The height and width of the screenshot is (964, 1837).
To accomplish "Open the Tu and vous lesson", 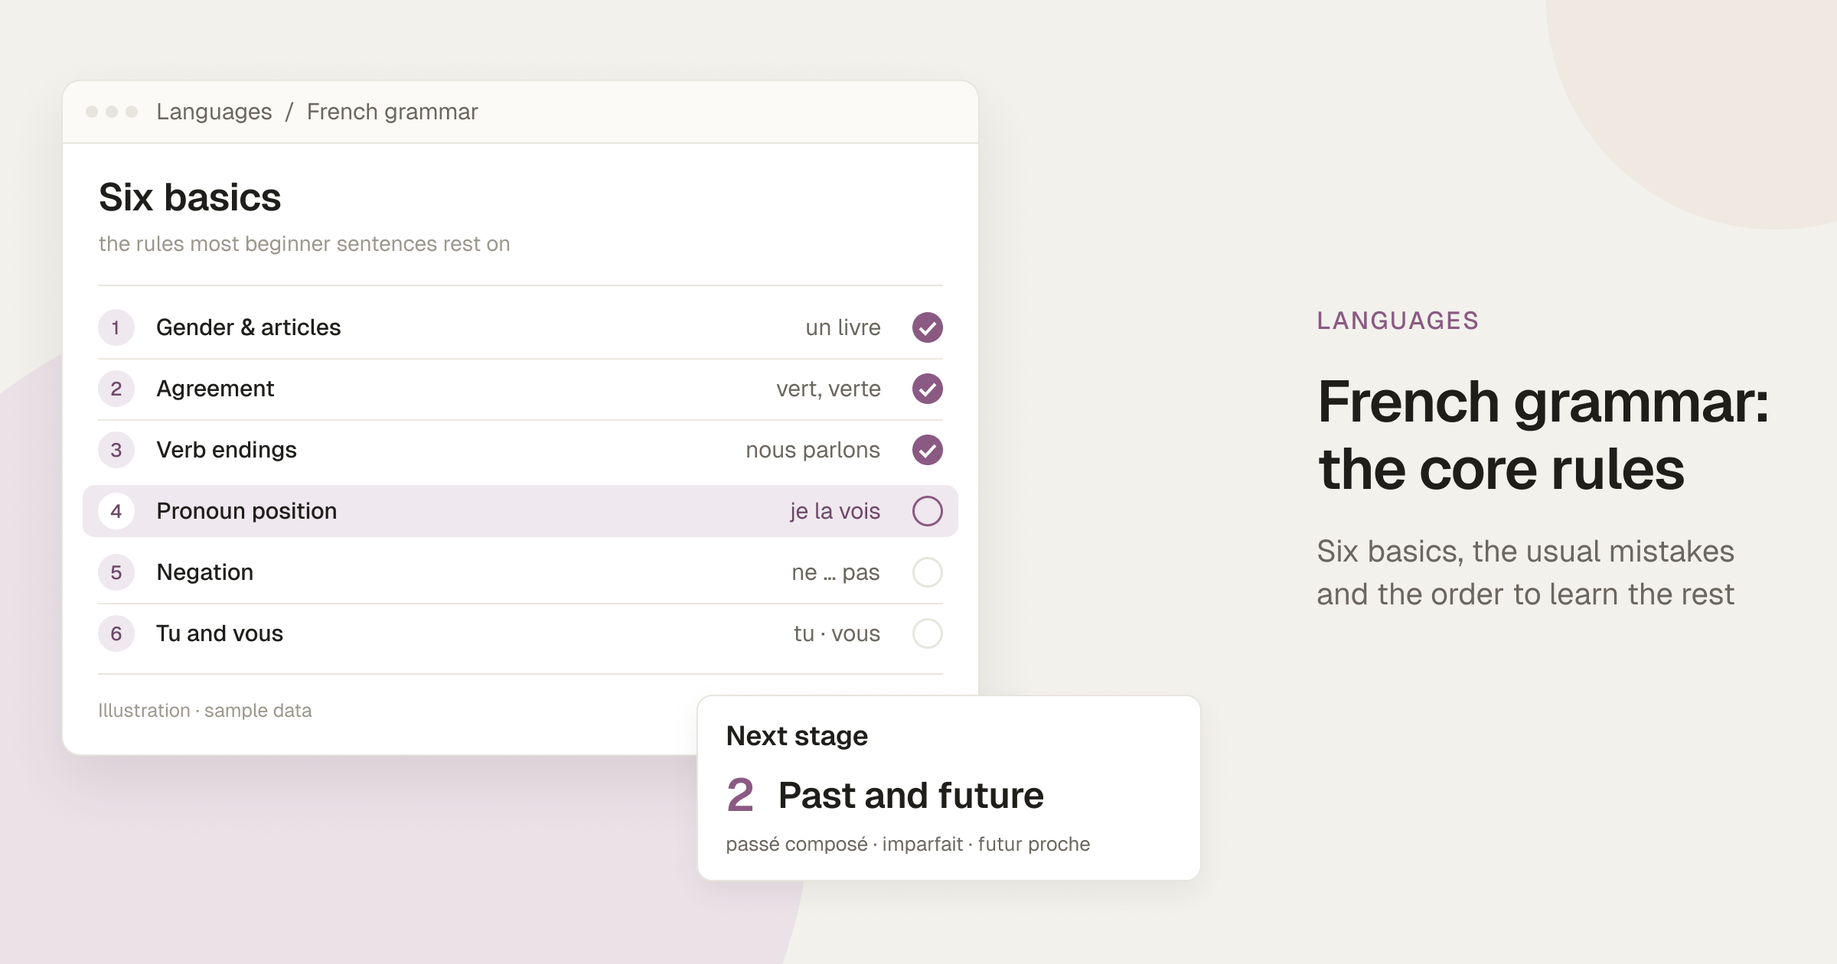I will 520,633.
